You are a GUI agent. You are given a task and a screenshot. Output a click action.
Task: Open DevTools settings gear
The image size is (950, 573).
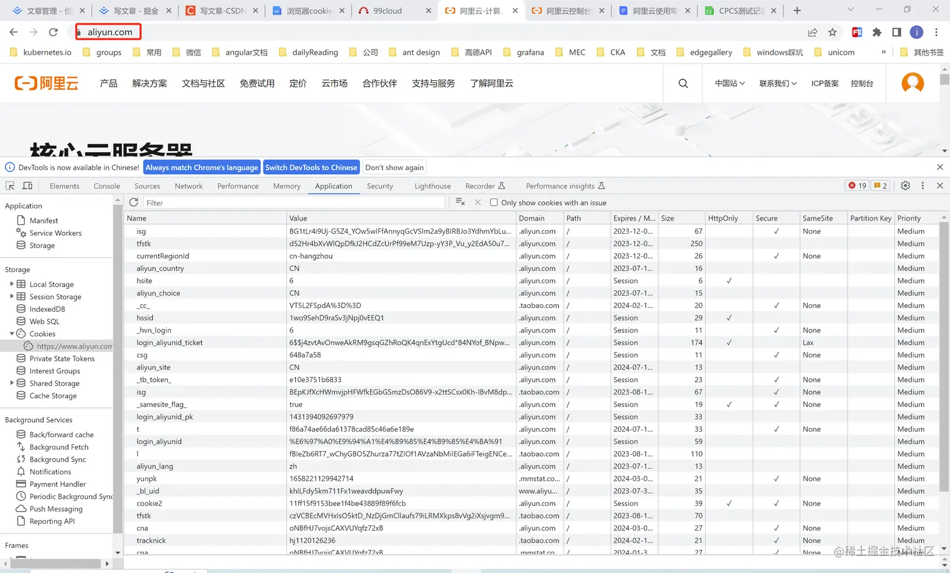[x=905, y=185]
